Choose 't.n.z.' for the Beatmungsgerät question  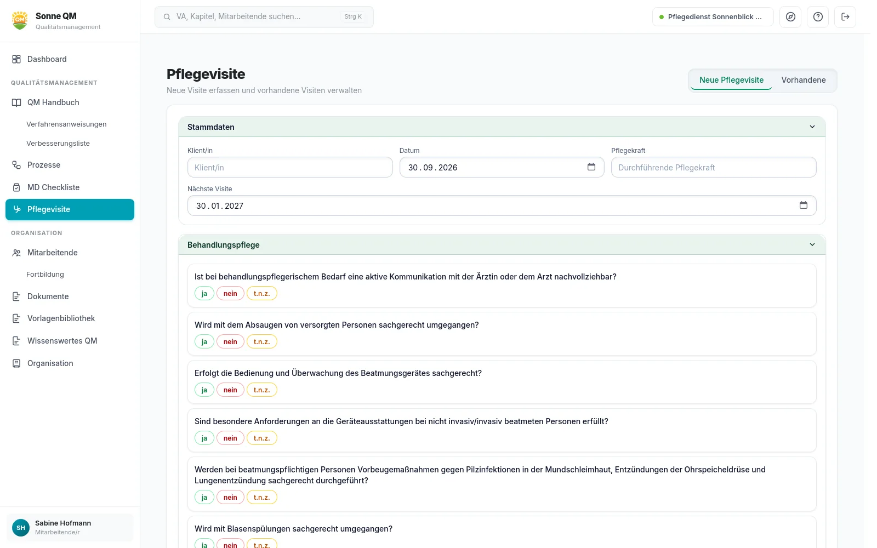262,390
